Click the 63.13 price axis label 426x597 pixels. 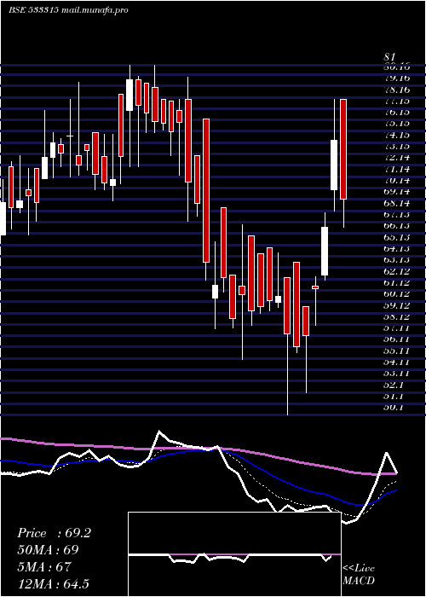[x=397, y=259]
